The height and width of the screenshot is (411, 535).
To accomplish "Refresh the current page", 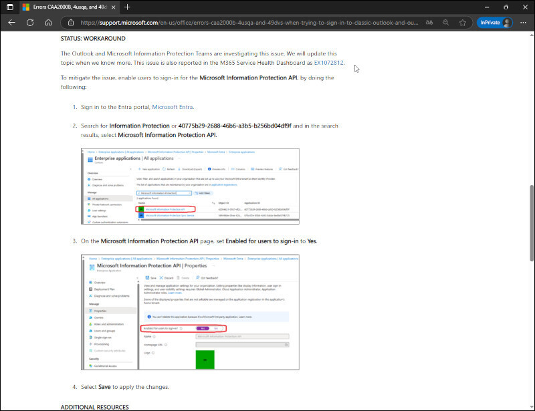I will [x=30, y=23].
